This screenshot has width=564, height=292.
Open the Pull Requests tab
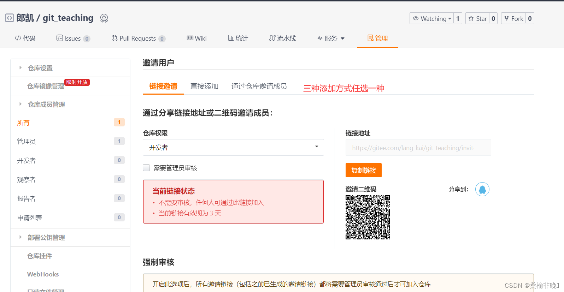(139, 38)
